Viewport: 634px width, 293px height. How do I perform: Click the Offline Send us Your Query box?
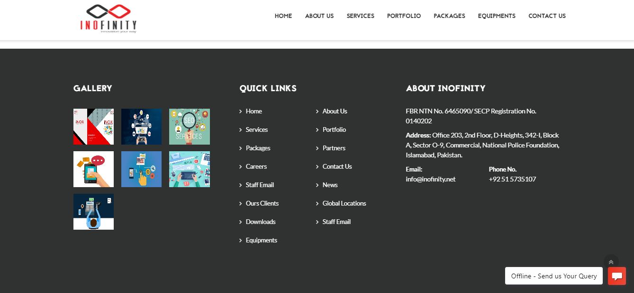click(x=553, y=276)
